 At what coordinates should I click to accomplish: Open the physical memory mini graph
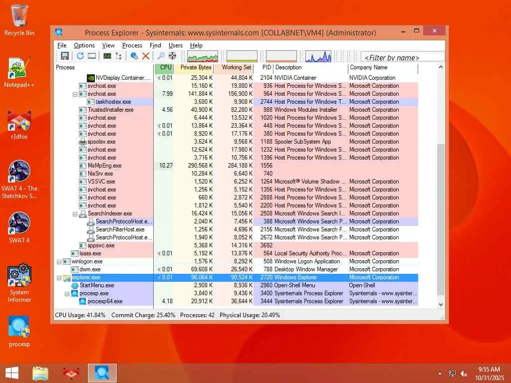point(281,56)
